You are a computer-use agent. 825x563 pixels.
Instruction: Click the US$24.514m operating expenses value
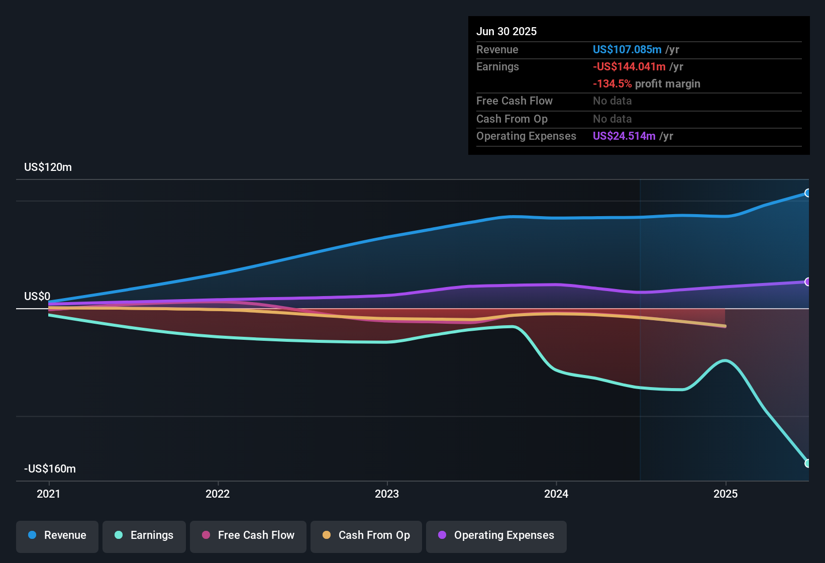(624, 136)
